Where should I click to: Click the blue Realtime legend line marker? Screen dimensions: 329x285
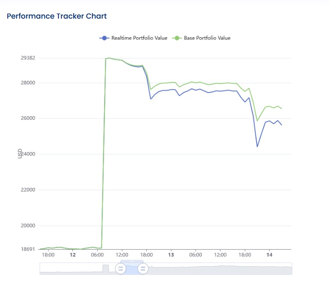(x=105, y=38)
